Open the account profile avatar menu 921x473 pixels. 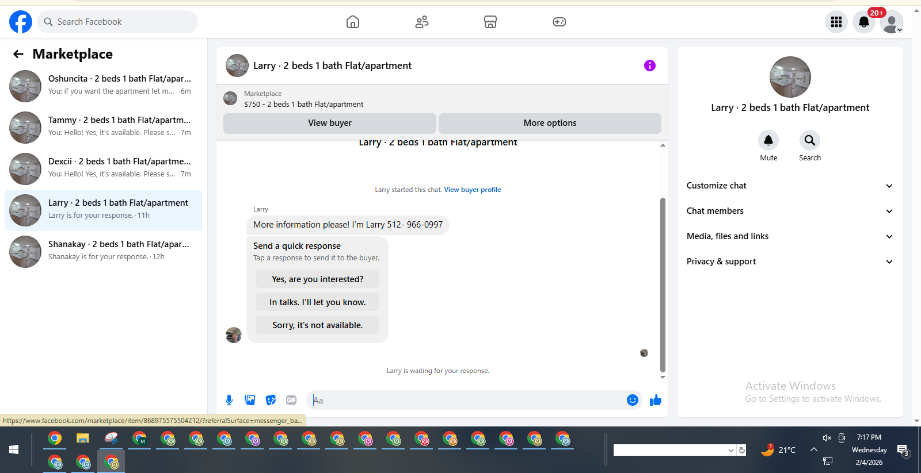[x=892, y=22]
